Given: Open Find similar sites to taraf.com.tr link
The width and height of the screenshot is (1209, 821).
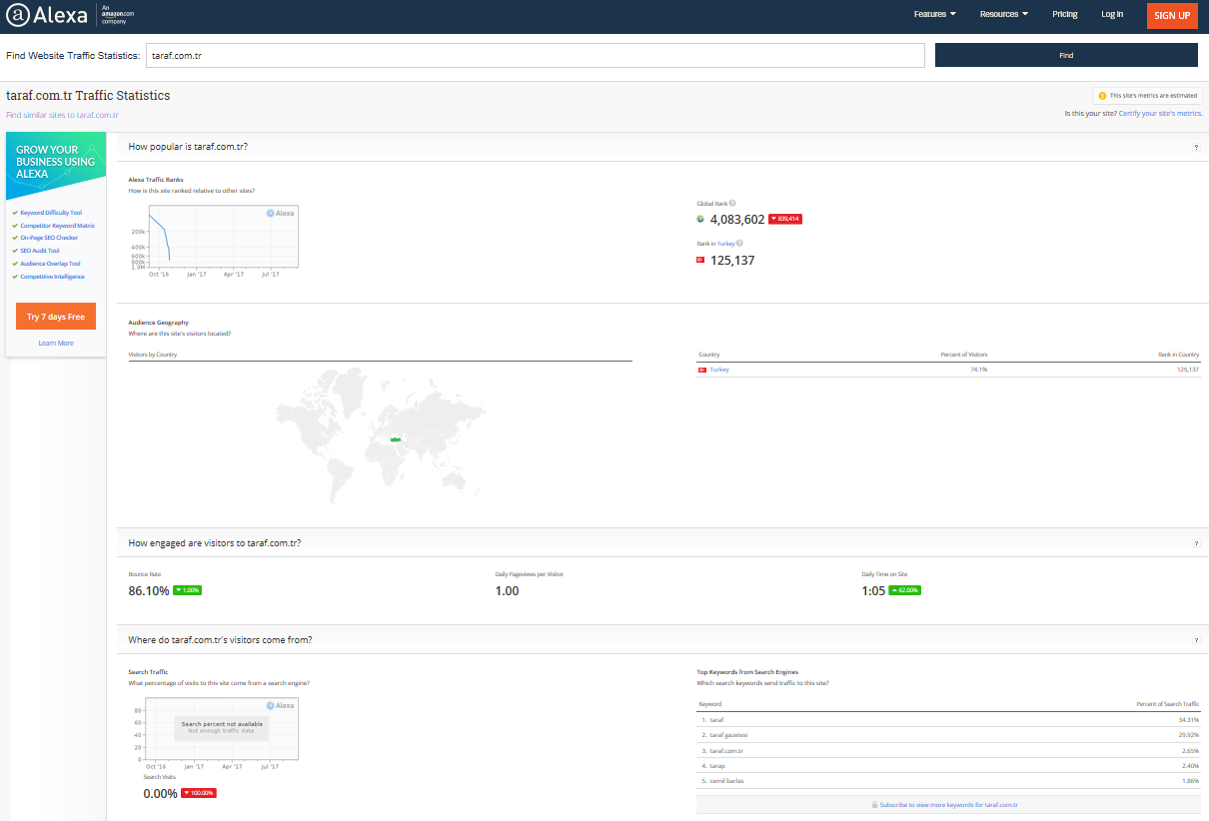Looking at the screenshot, I should click(62, 115).
